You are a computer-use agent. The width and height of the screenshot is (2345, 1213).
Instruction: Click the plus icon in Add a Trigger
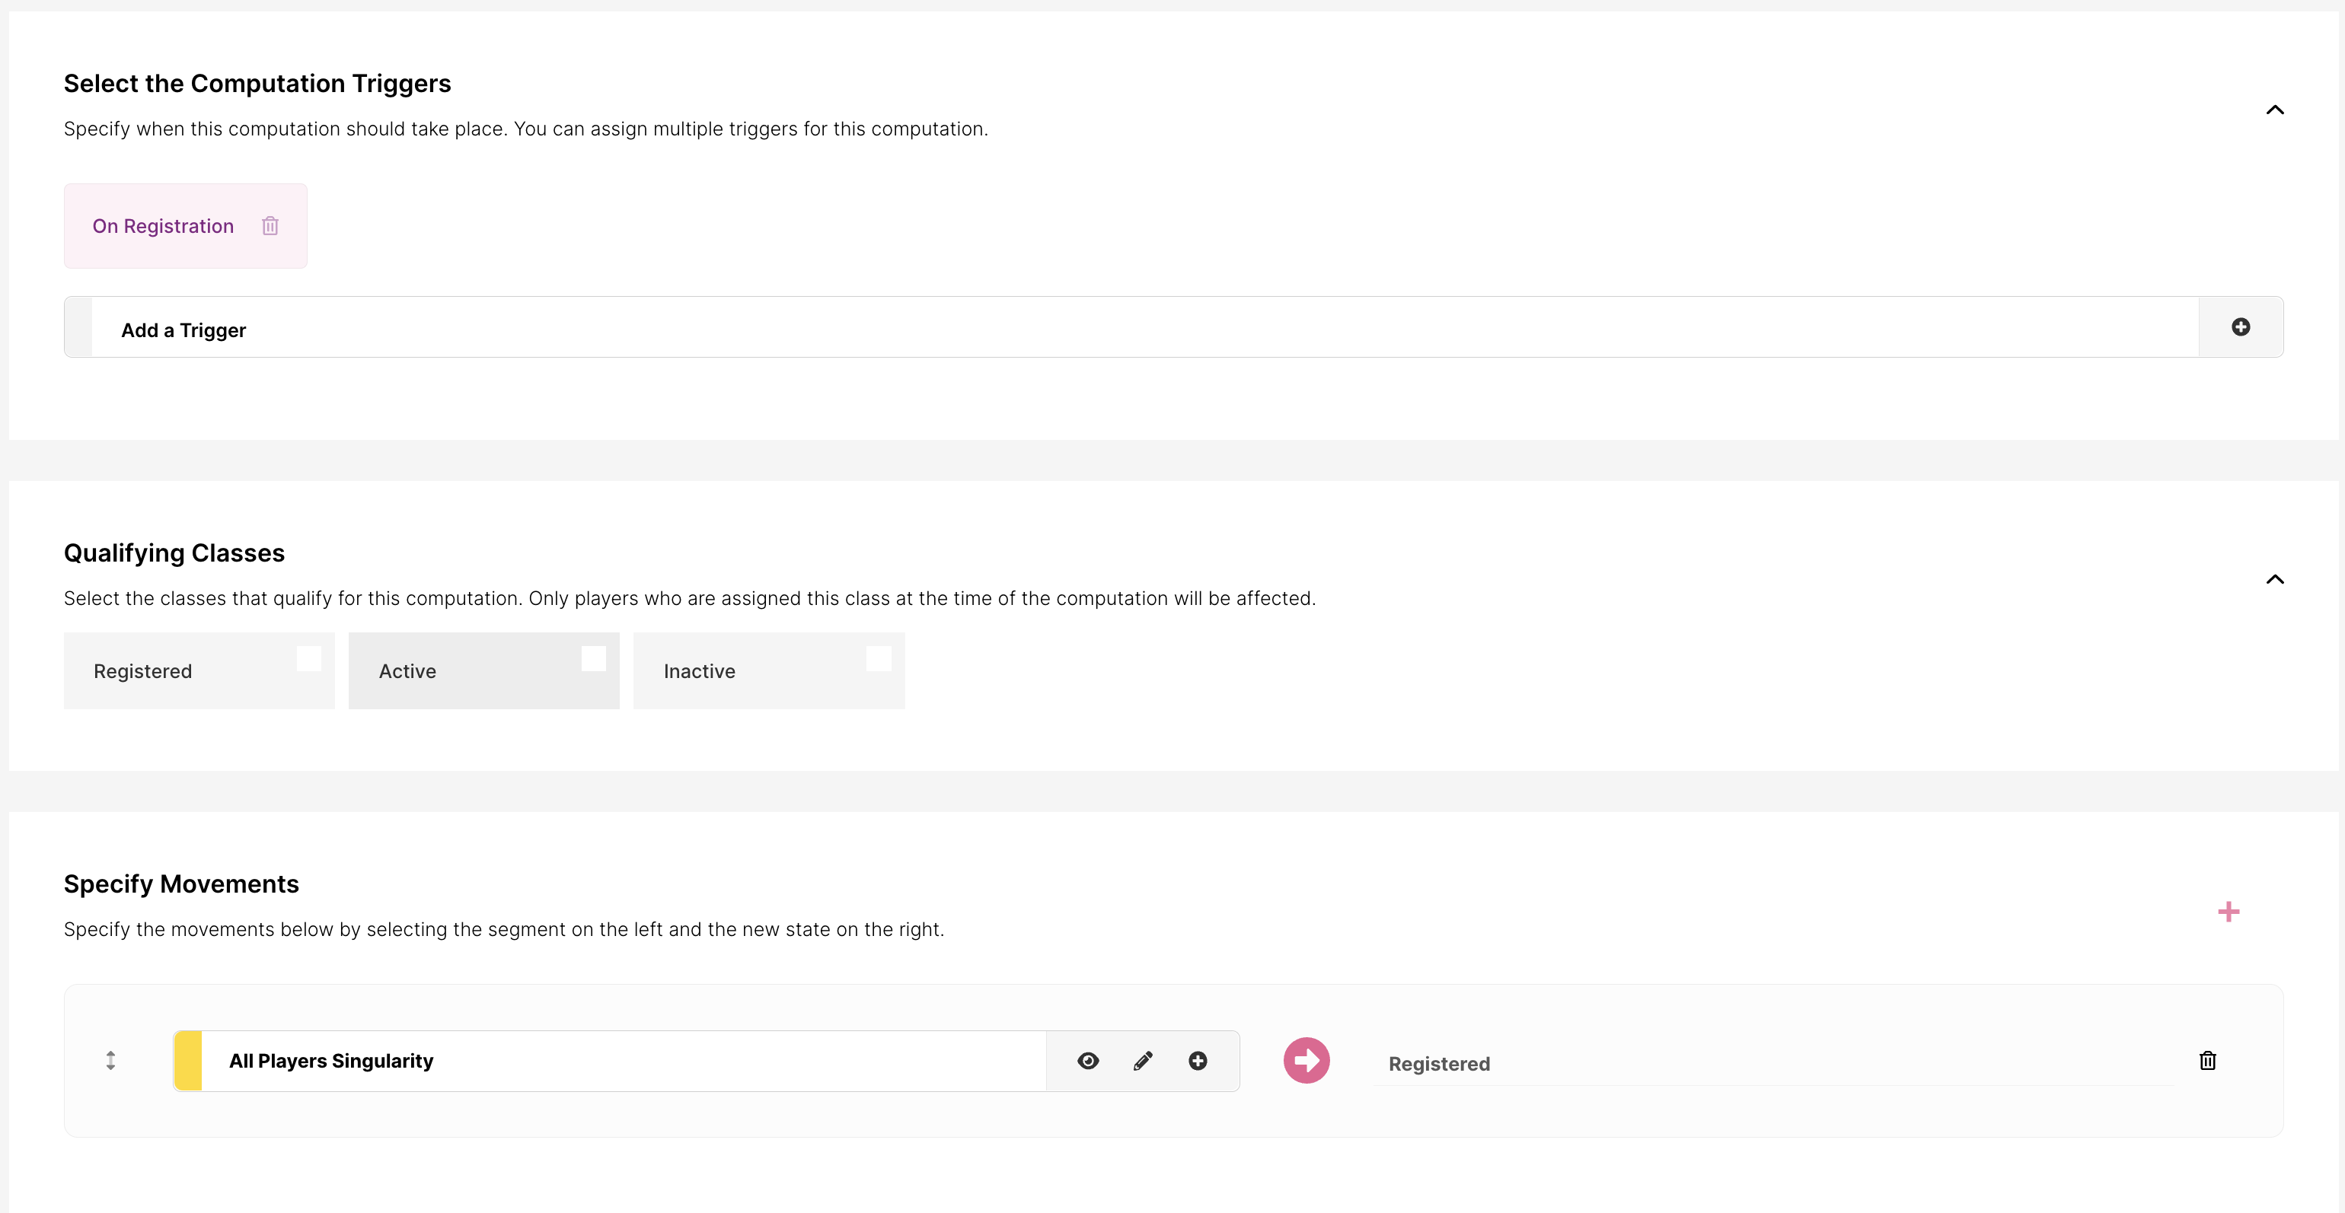coord(2240,326)
